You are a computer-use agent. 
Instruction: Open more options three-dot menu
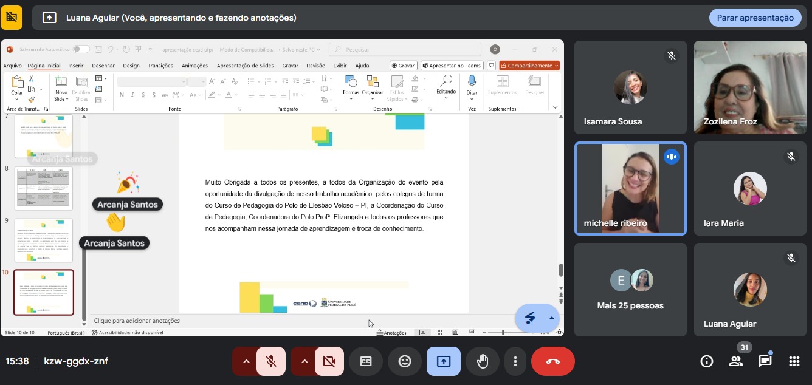[515, 361]
